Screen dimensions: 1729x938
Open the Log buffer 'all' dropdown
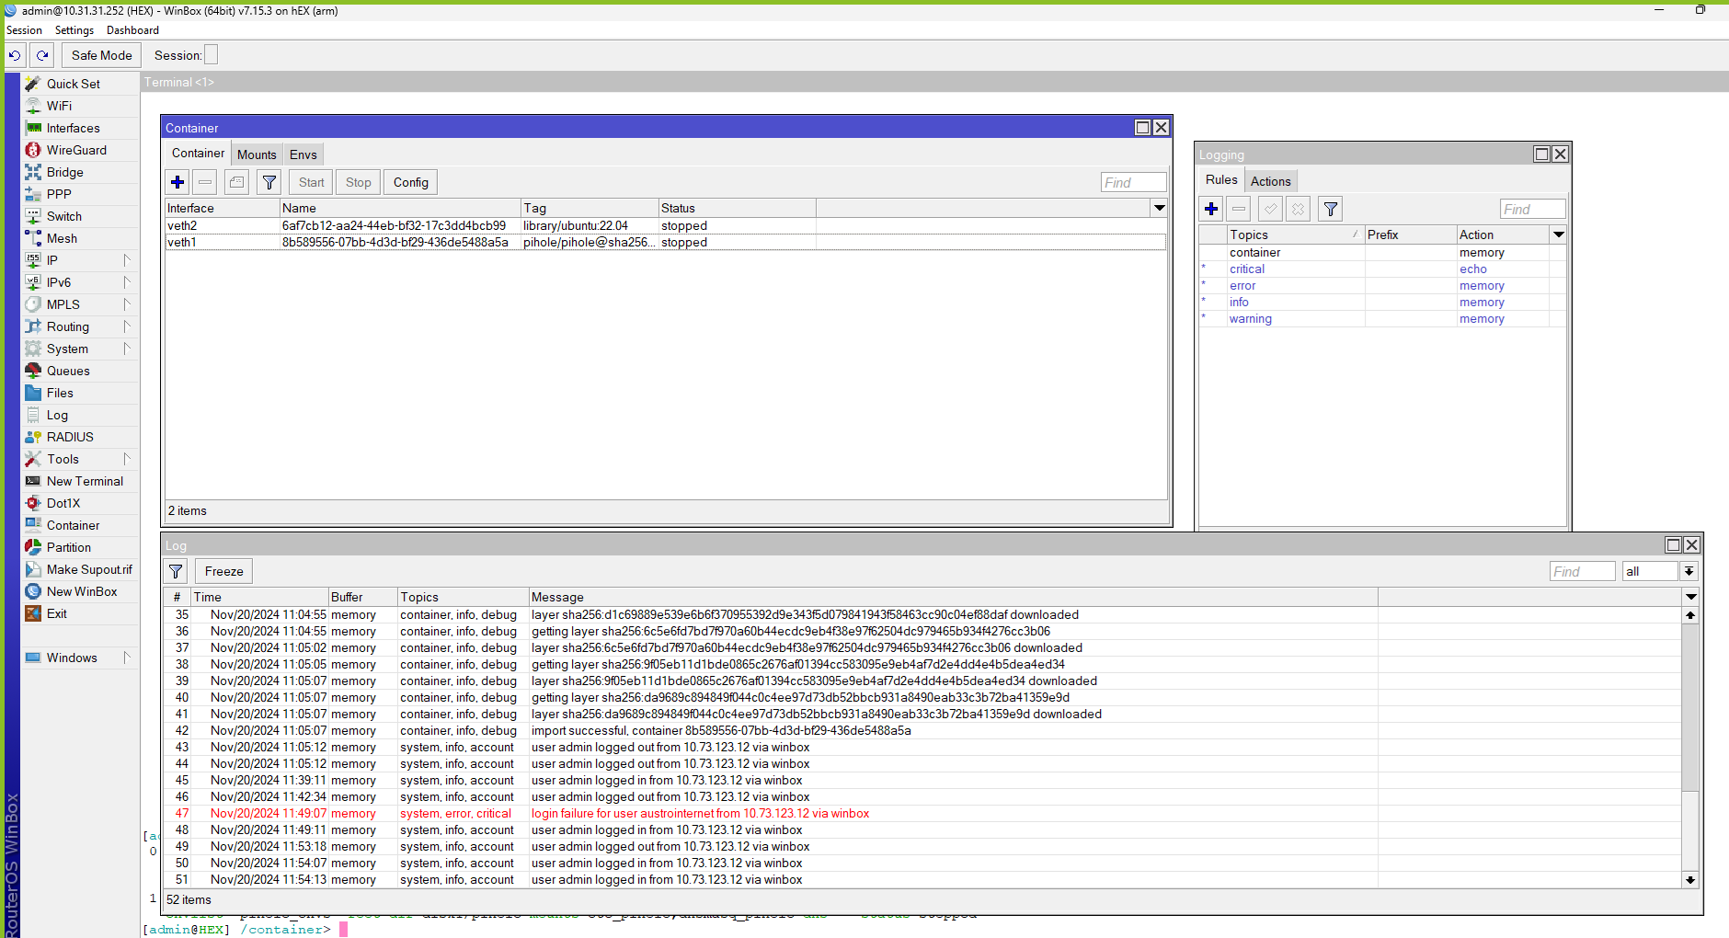pyautogui.click(x=1689, y=571)
